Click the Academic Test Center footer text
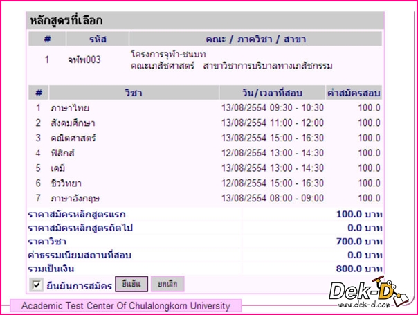Image resolution: width=418 pixels, height=315 pixels. pyautogui.click(x=125, y=305)
